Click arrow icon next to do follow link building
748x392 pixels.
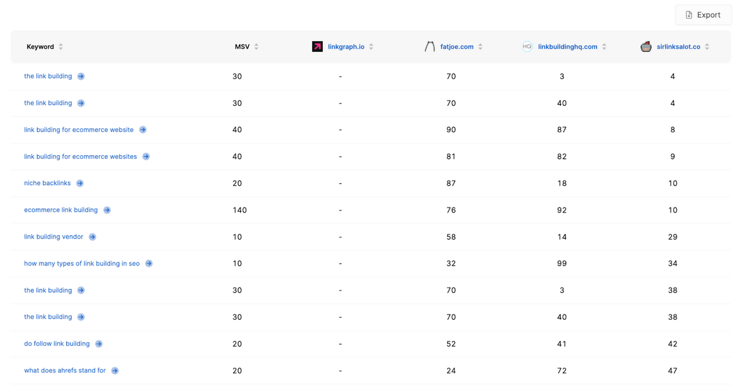99,344
